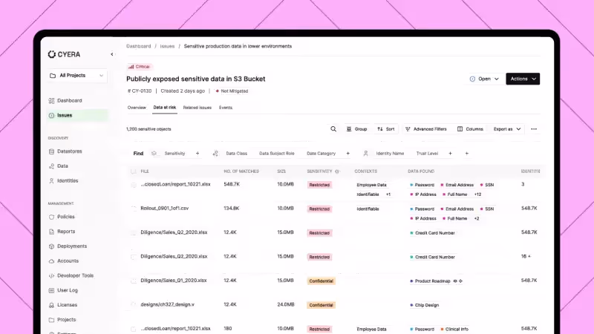The image size is (594, 334).
Task: Expand the +1 contexts in first row
Action: click(x=388, y=194)
